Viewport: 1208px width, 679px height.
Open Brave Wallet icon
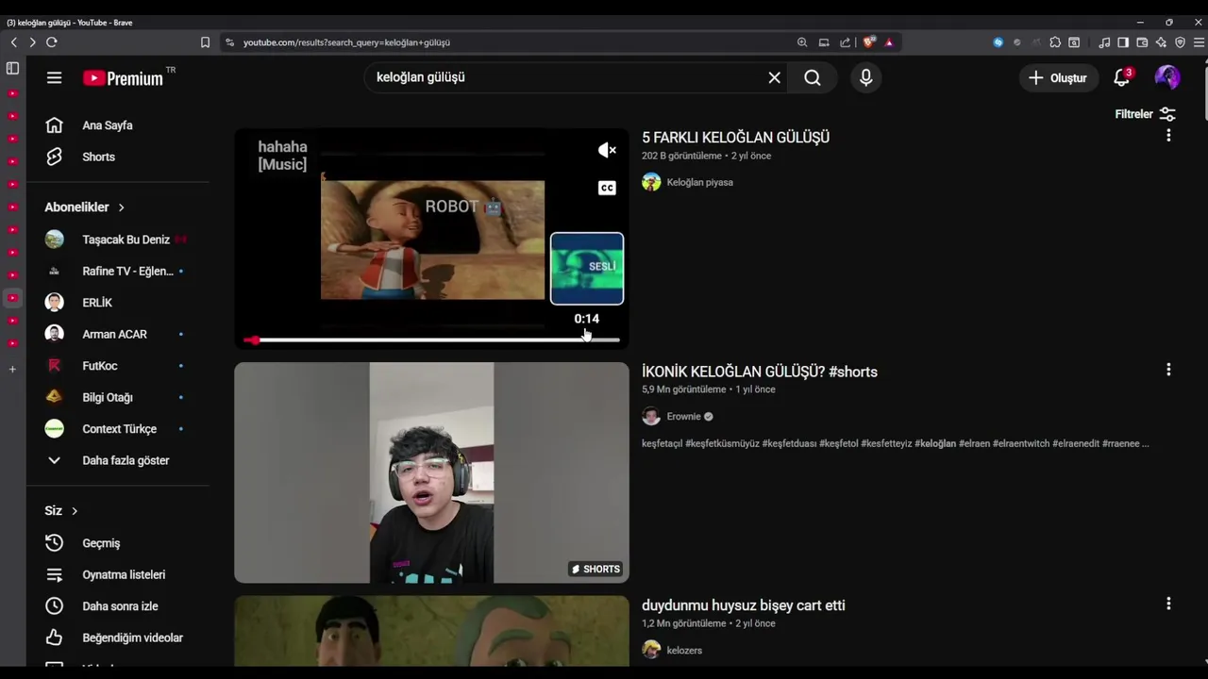tap(1142, 42)
